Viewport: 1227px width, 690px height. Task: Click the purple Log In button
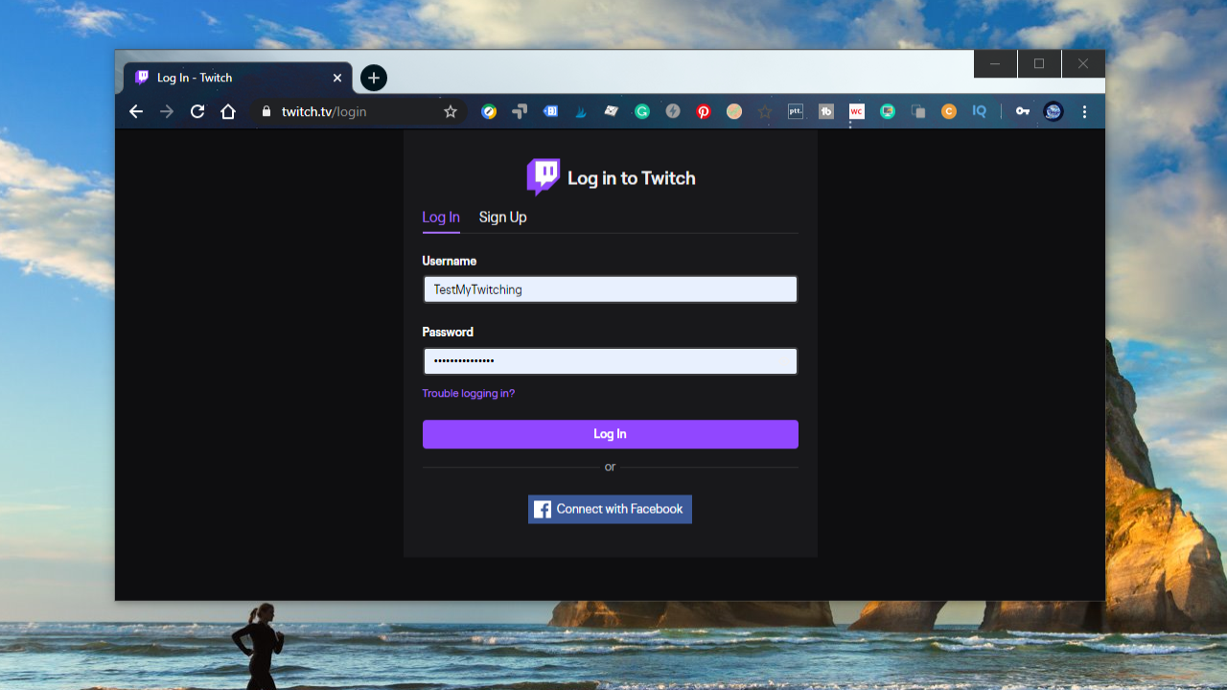(611, 434)
